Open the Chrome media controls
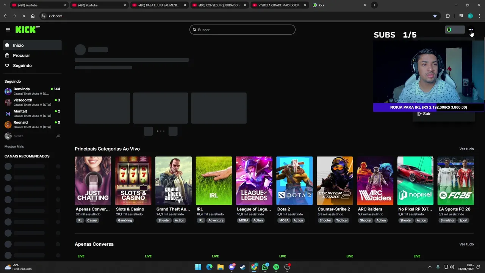 461,16
